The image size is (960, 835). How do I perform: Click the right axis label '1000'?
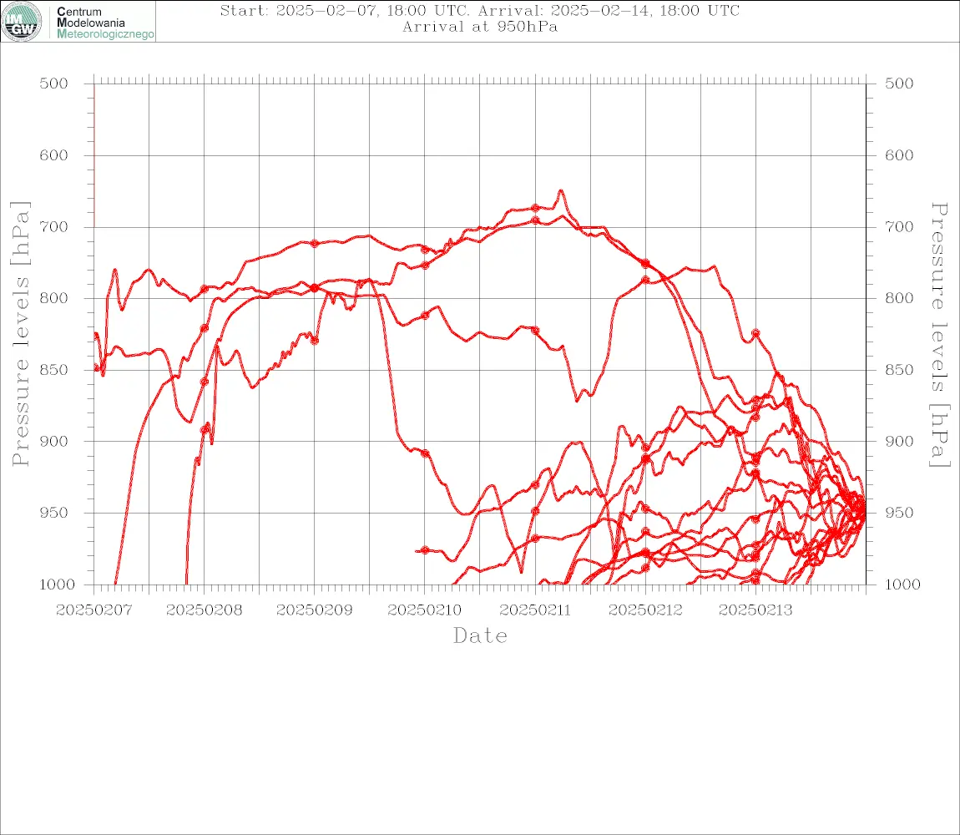[903, 584]
